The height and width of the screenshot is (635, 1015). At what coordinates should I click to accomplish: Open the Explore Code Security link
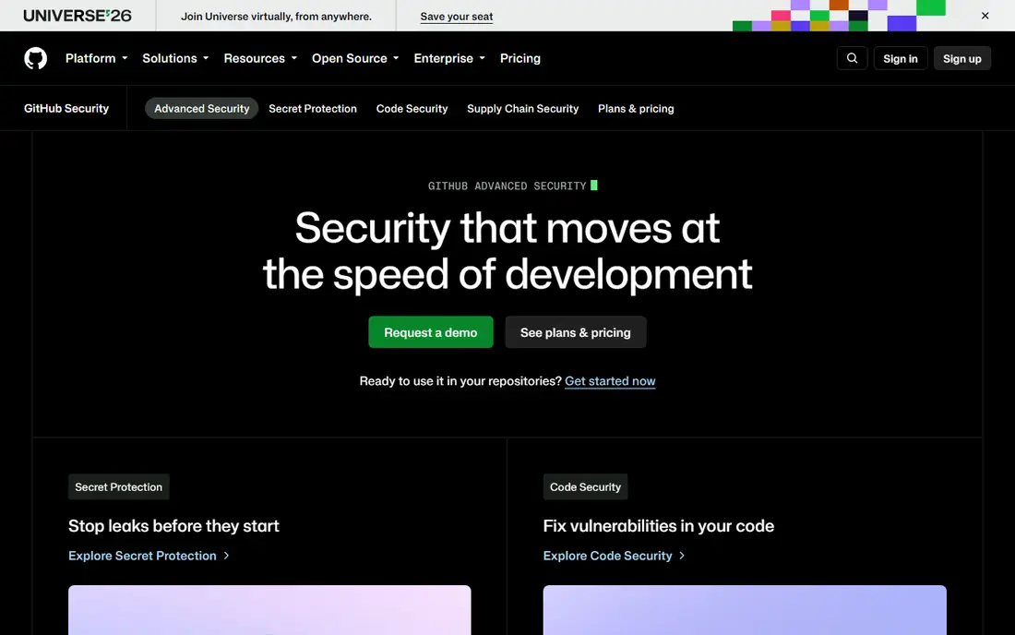(614, 556)
